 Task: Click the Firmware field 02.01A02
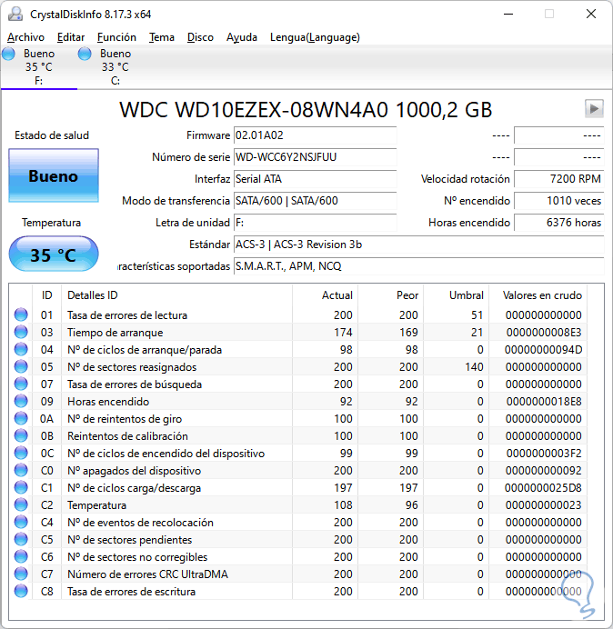point(315,135)
